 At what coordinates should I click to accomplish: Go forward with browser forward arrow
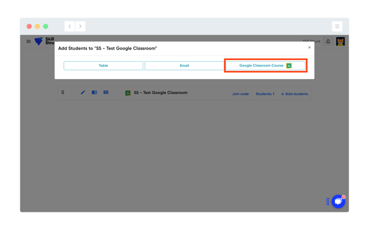pos(80,26)
